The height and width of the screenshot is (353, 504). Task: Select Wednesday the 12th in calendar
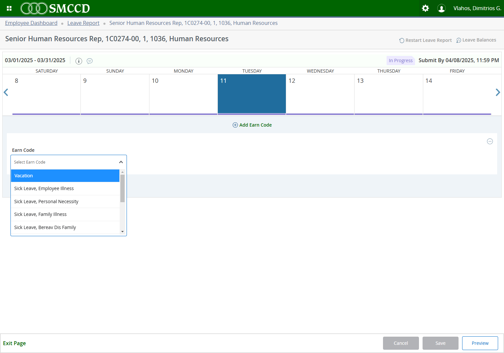(320, 94)
